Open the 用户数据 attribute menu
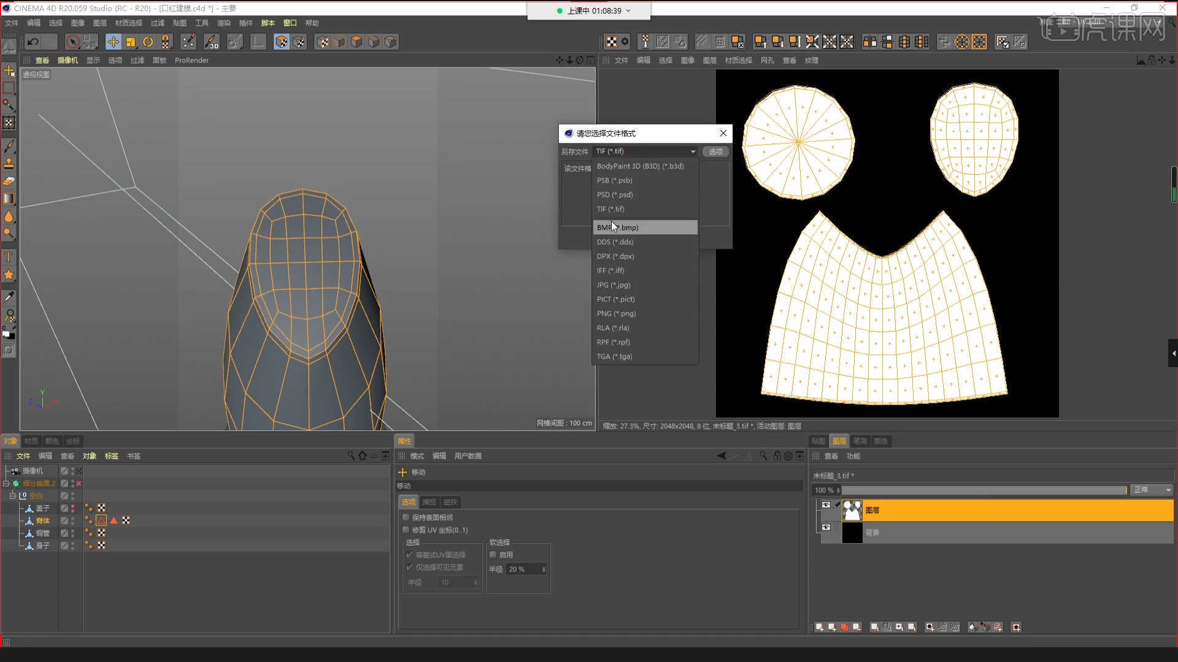Screen dimensions: 1178x662 pos(468,456)
